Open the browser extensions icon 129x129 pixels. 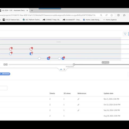[x=124, y=15]
